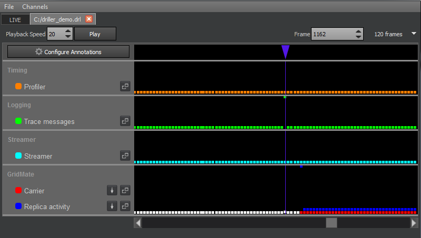
Task: Click the orange Profiler color swatch
Action: click(18, 87)
